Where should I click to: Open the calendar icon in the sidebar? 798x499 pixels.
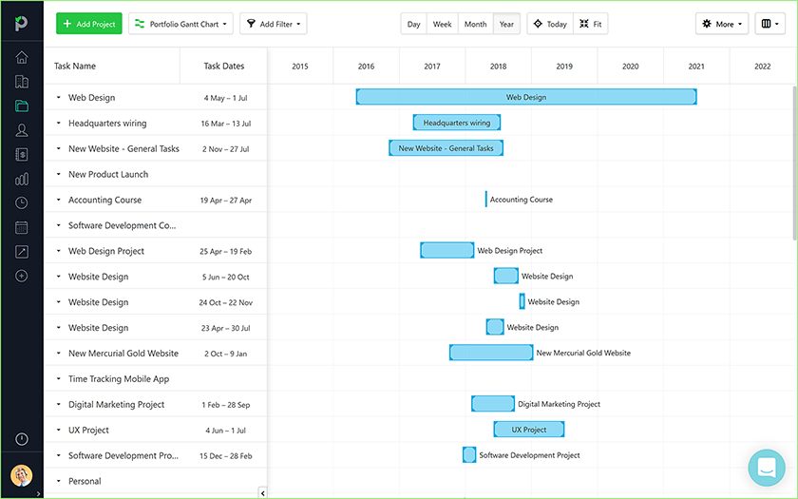(21, 227)
